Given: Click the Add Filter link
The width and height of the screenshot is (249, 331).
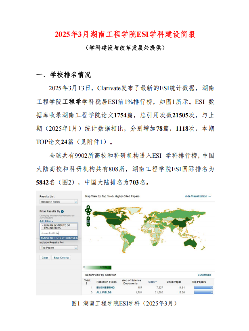Looking at the screenshot, I should click(46, 221).
